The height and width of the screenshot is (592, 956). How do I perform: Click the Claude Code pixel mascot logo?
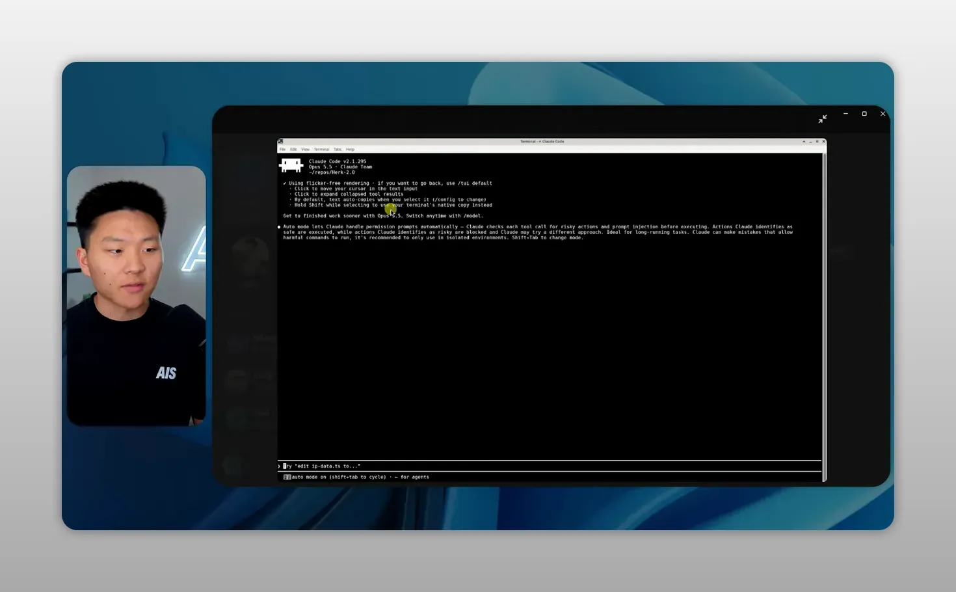[291, 166]
